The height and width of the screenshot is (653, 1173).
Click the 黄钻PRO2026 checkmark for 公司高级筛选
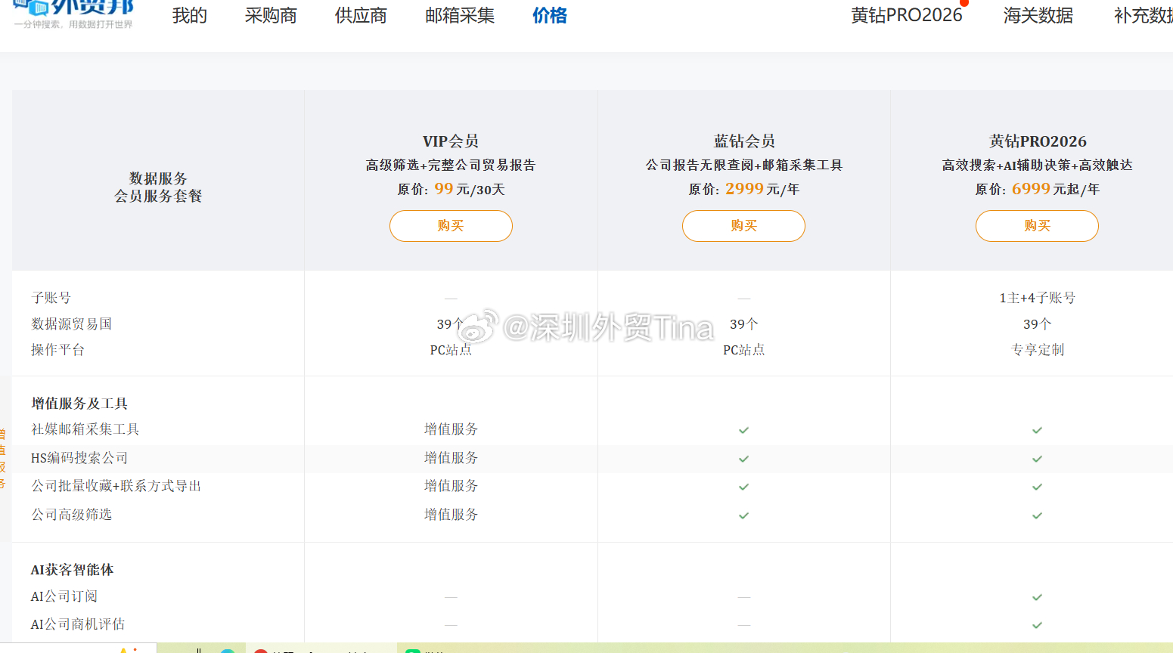(x=1037, y=515)
